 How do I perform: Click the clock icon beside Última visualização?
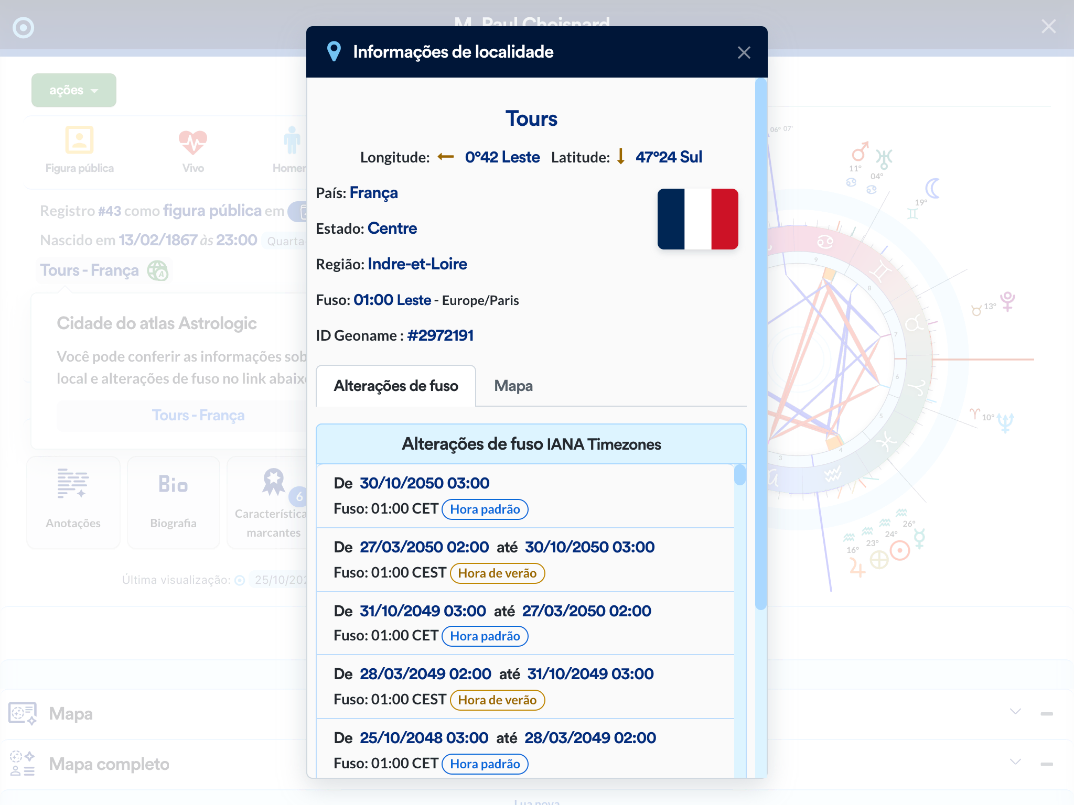tap(240, 580)
